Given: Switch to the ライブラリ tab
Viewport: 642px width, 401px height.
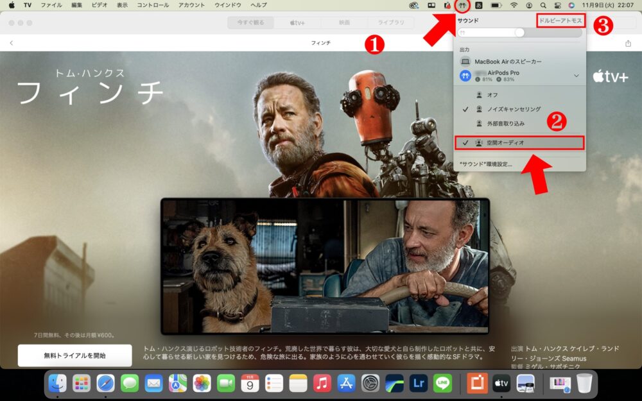Looking at the screenshot, I should pos(391,22).
